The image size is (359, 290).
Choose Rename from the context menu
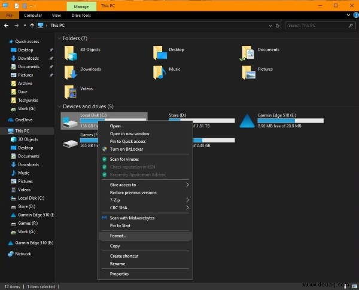click(145, 264)
